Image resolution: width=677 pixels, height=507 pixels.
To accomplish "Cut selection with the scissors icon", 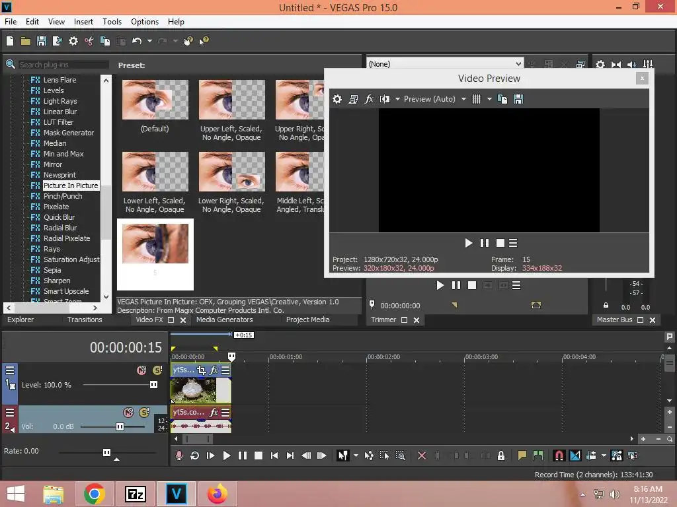I will click(x=89, y=41).
